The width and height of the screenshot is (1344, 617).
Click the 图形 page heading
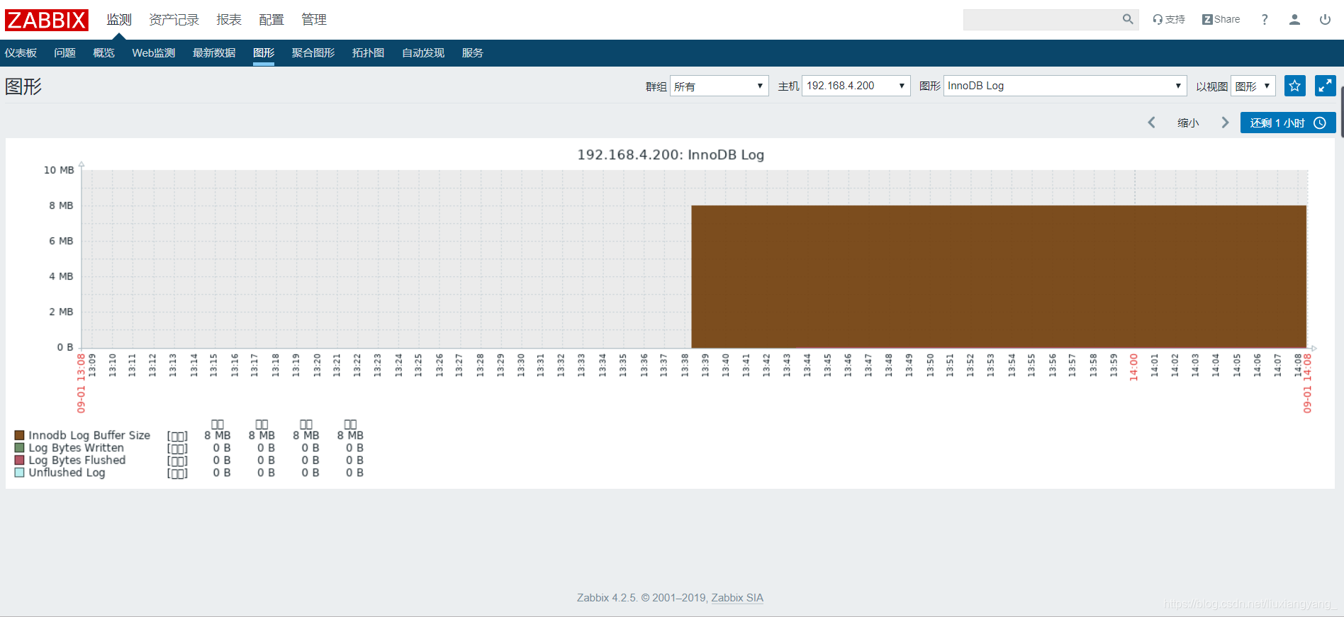(23, 86)
